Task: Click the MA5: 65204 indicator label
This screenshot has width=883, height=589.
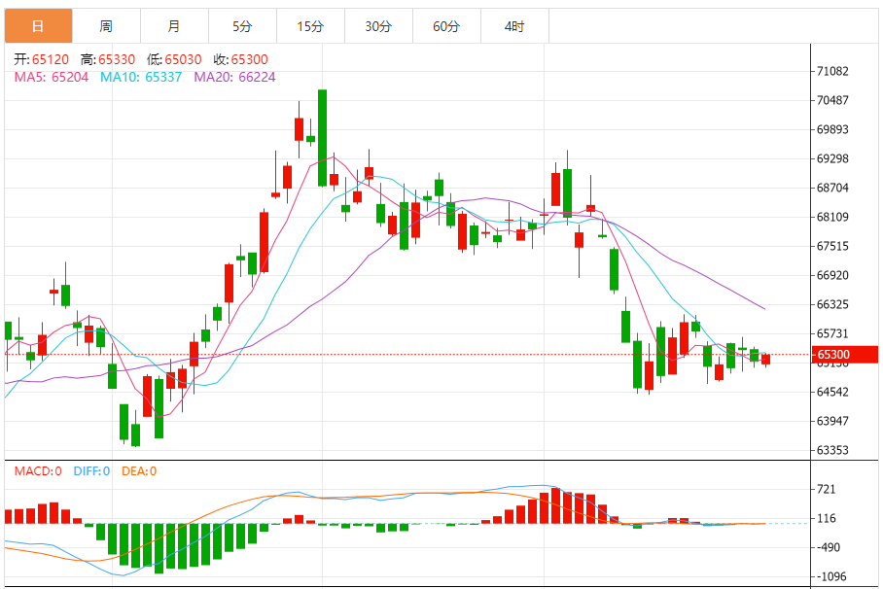Action: 52,77
